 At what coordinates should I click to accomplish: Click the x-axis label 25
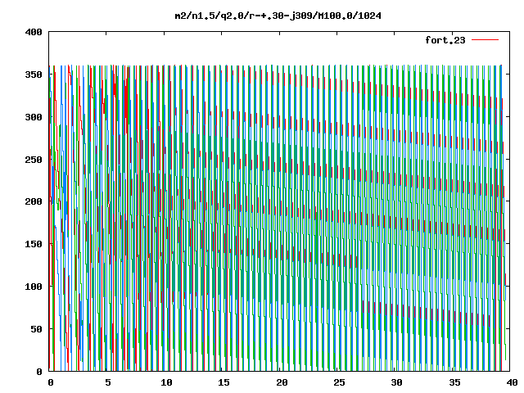339,382
